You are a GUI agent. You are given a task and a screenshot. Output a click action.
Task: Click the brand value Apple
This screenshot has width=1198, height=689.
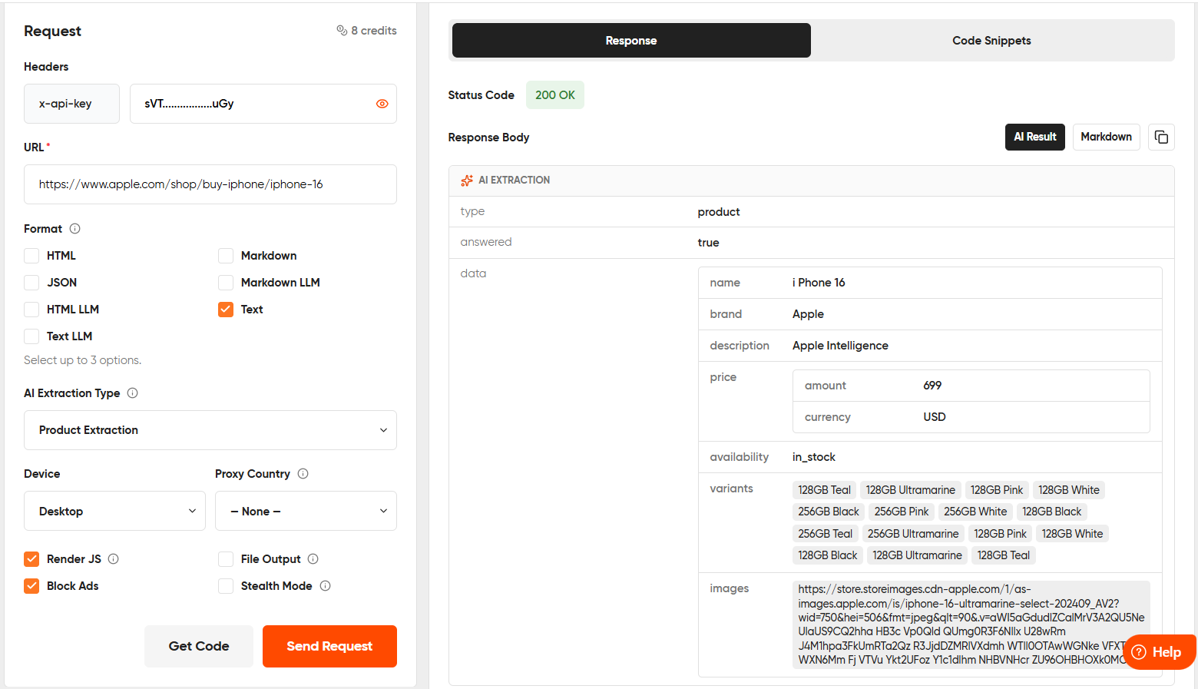(x=808, y=314)
